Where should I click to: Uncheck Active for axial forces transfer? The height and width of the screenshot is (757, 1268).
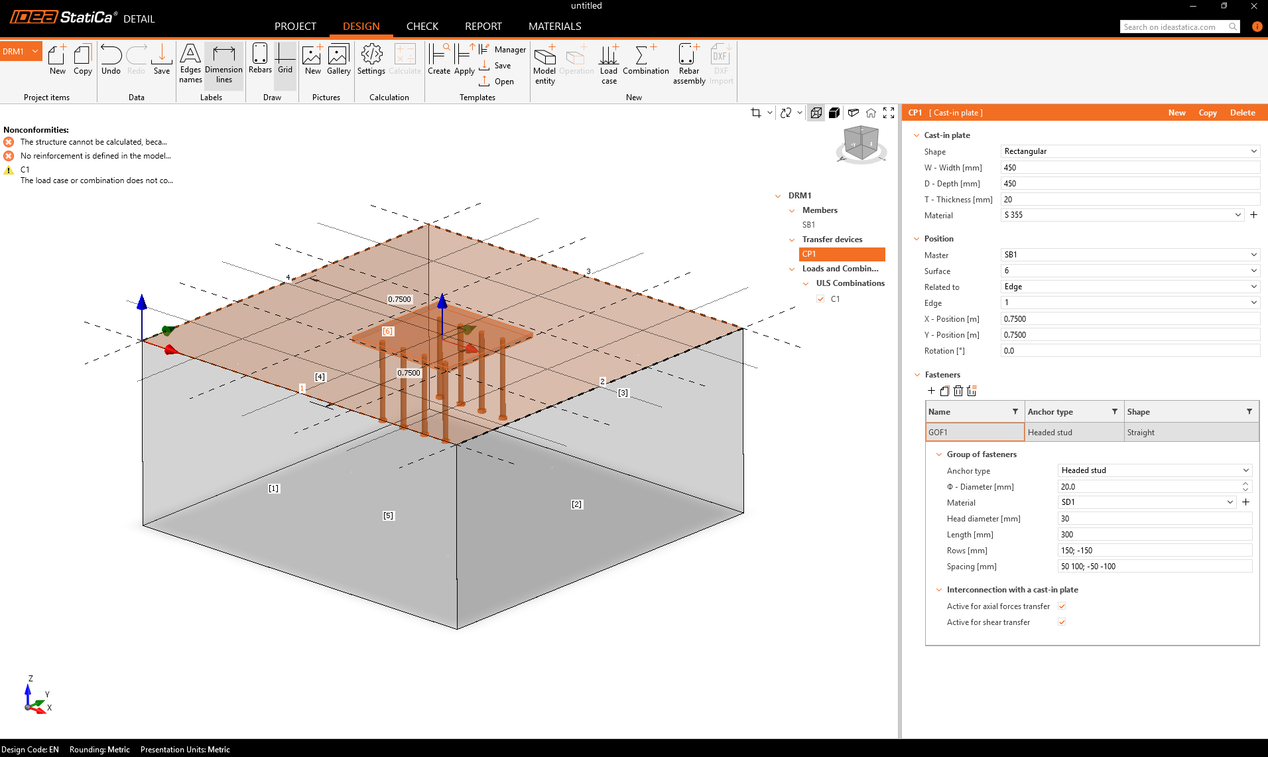tap(1062, 606)
